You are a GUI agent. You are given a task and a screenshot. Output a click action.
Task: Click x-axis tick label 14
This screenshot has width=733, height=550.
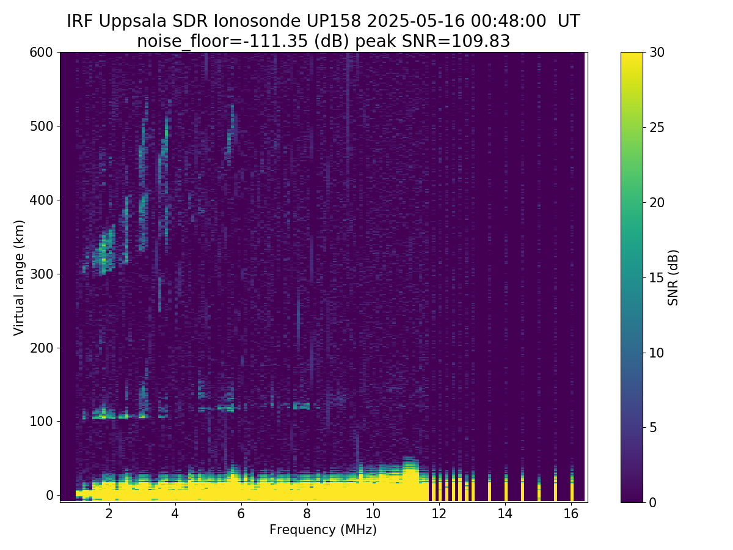(505, 514)
